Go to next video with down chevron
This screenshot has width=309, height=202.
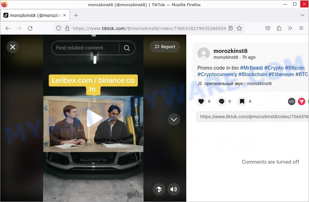[x=174, y=119]
